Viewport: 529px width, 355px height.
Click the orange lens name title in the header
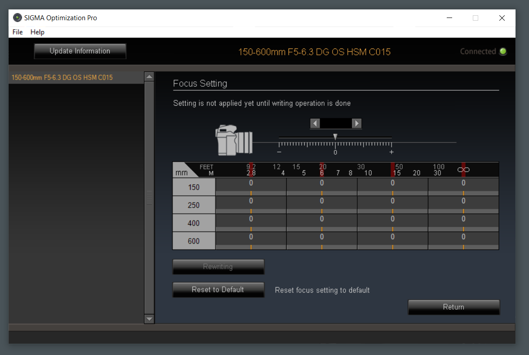[x=315, y=52]
